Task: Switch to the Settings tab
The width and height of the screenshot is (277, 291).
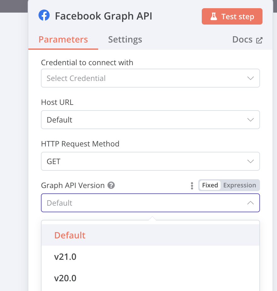Action: click(x=125, y=40)
